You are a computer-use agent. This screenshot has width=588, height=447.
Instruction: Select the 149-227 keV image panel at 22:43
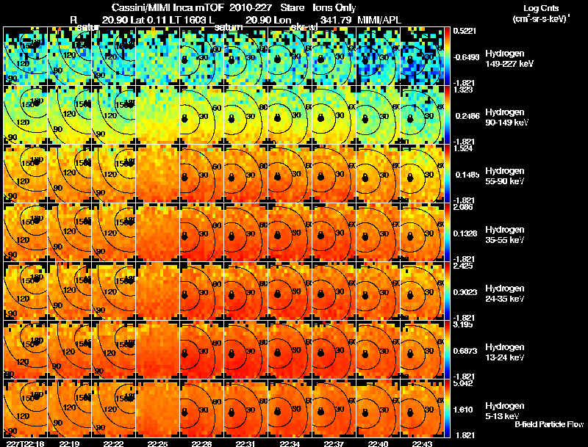click(x=422, y=57)
